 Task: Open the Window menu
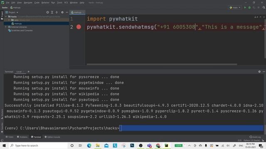[74, 2]
